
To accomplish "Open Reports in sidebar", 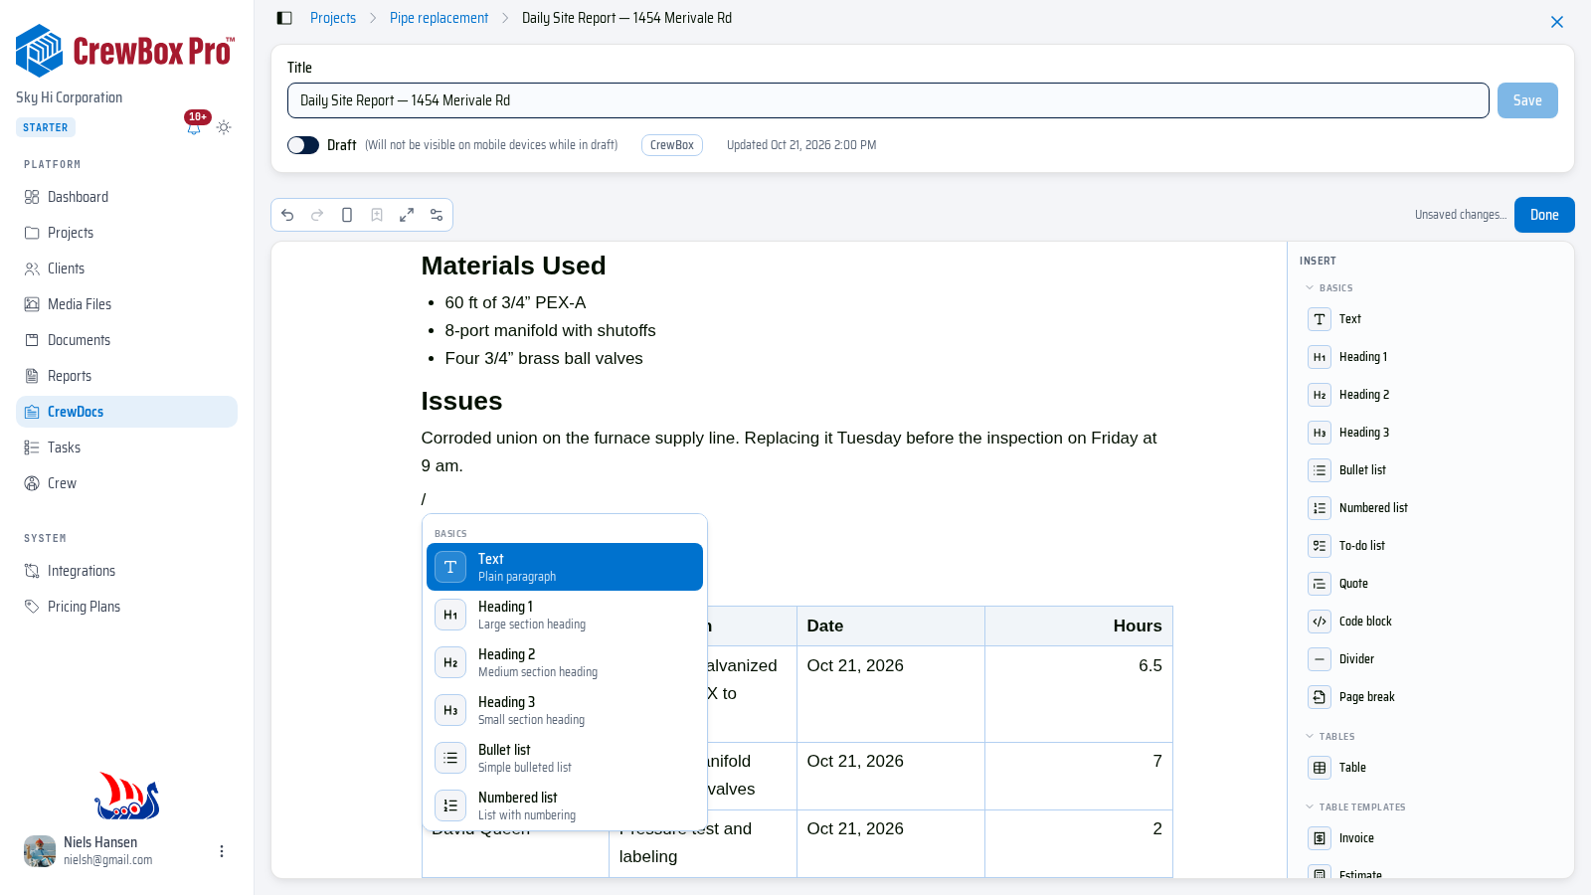I will [126, 376].
